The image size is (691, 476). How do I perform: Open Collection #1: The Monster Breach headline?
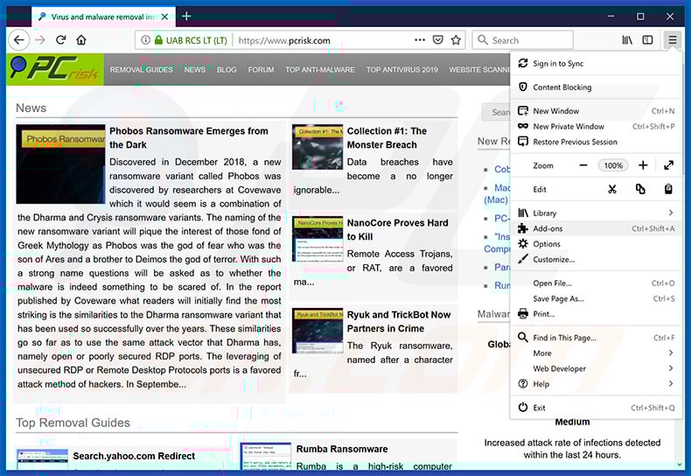point(387,138)
